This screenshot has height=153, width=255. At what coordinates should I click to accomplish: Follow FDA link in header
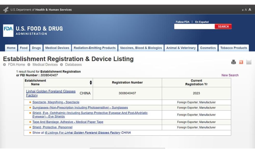[183, 22]
